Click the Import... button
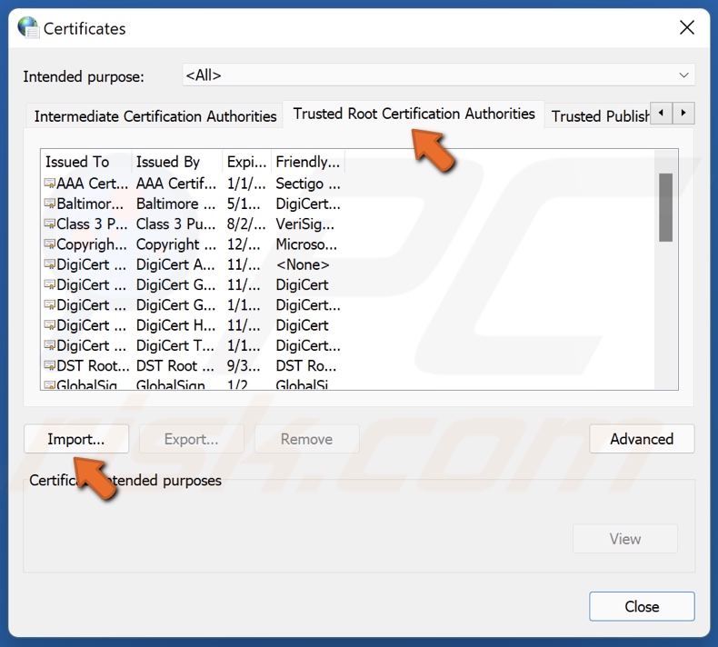 click(x=76, y=439)
